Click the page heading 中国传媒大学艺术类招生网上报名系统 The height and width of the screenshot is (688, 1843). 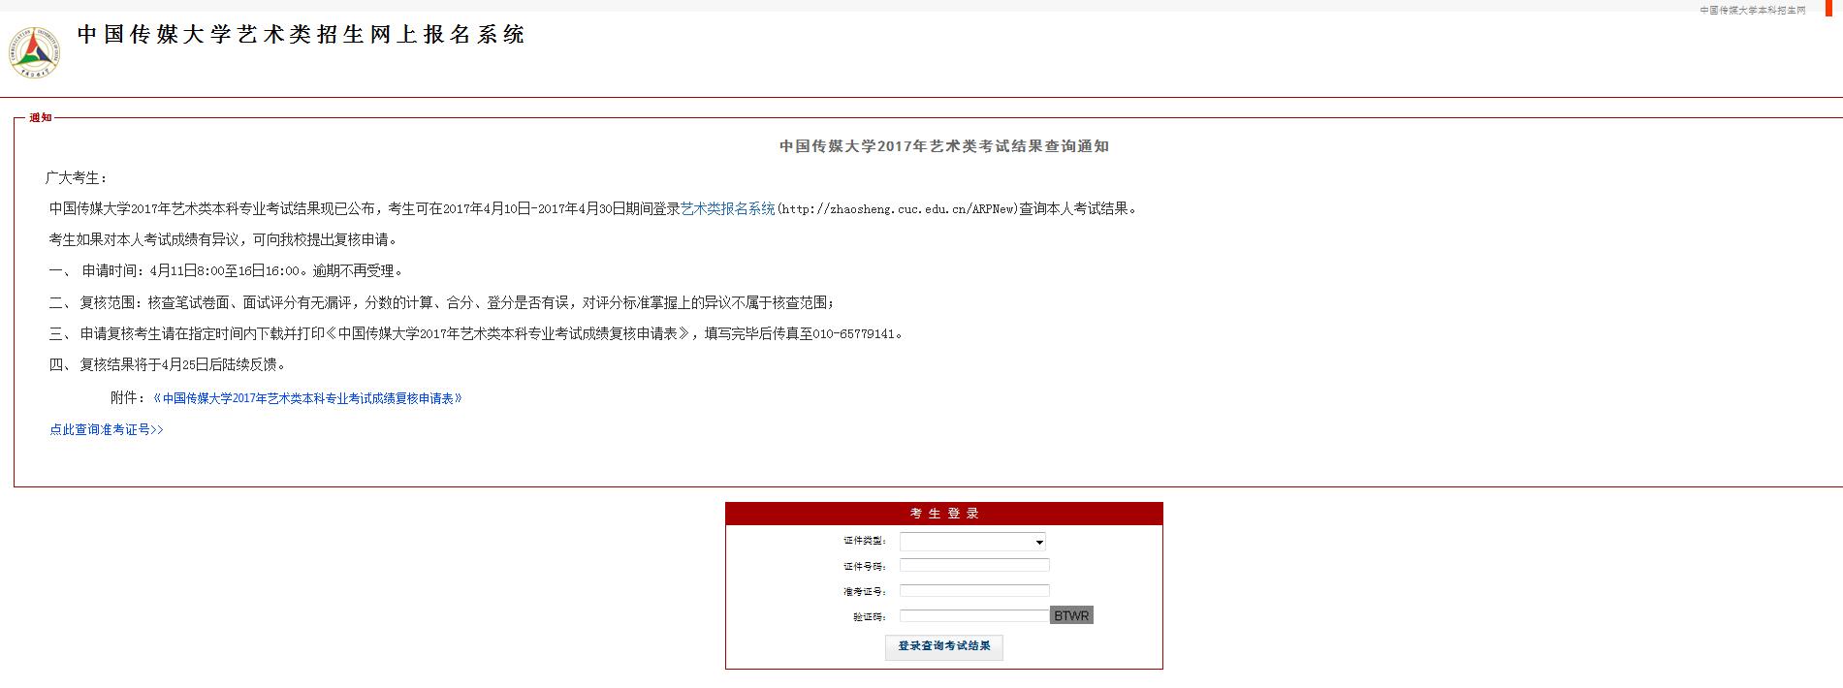tap(302, 35)
